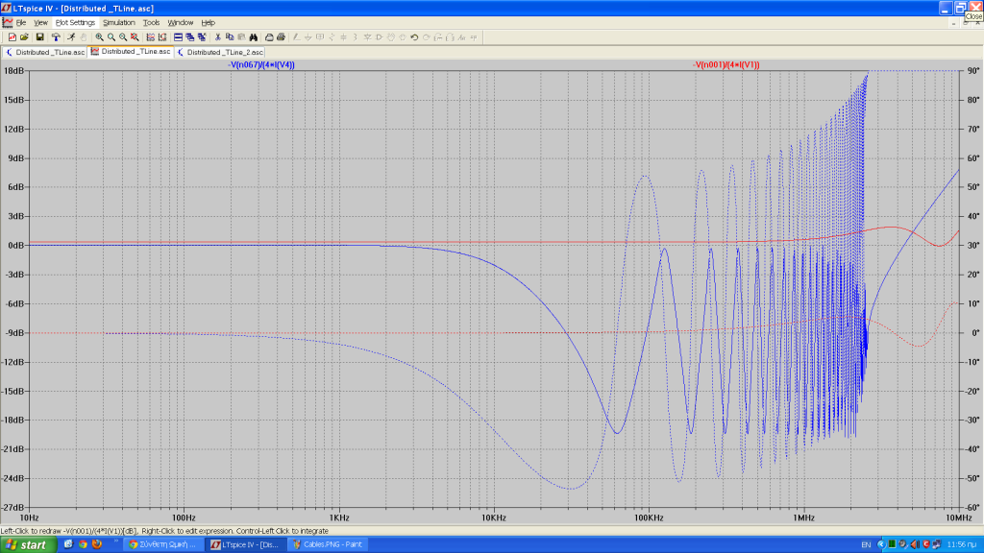
Task: Switch to the Distributed _TLine_2.asc tab
Action: (222, 52)
